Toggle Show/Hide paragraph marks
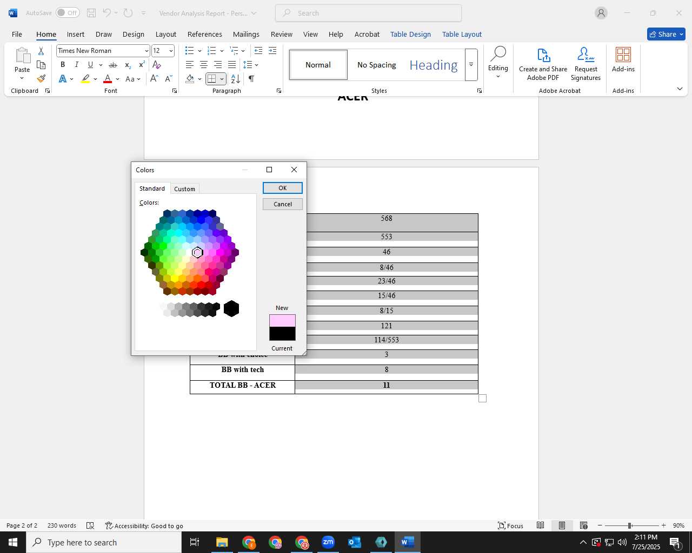This screenshot has height=553, width=692. 251,79
